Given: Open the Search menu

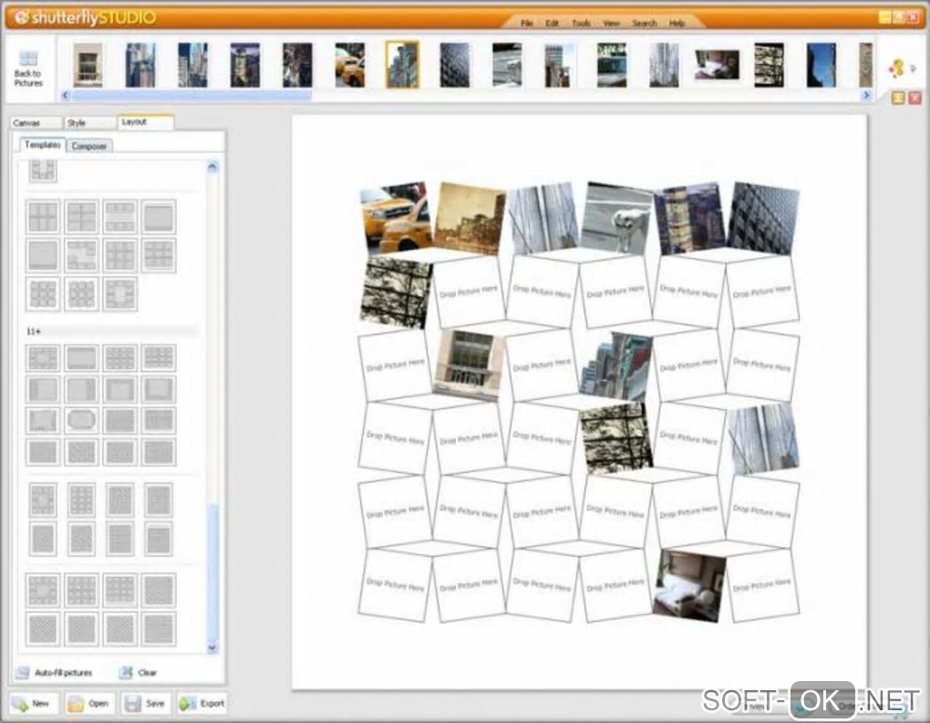Looking at the screenshot, I should [x=644, y=23].
